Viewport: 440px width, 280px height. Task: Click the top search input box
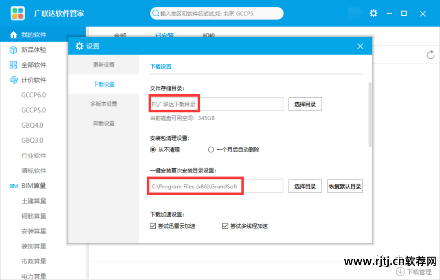coord(217,13)
